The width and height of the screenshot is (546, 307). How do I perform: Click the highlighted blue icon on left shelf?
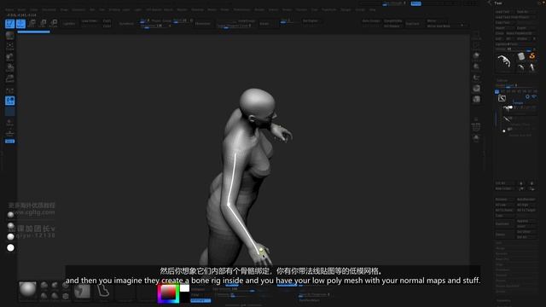pos(9,101)
